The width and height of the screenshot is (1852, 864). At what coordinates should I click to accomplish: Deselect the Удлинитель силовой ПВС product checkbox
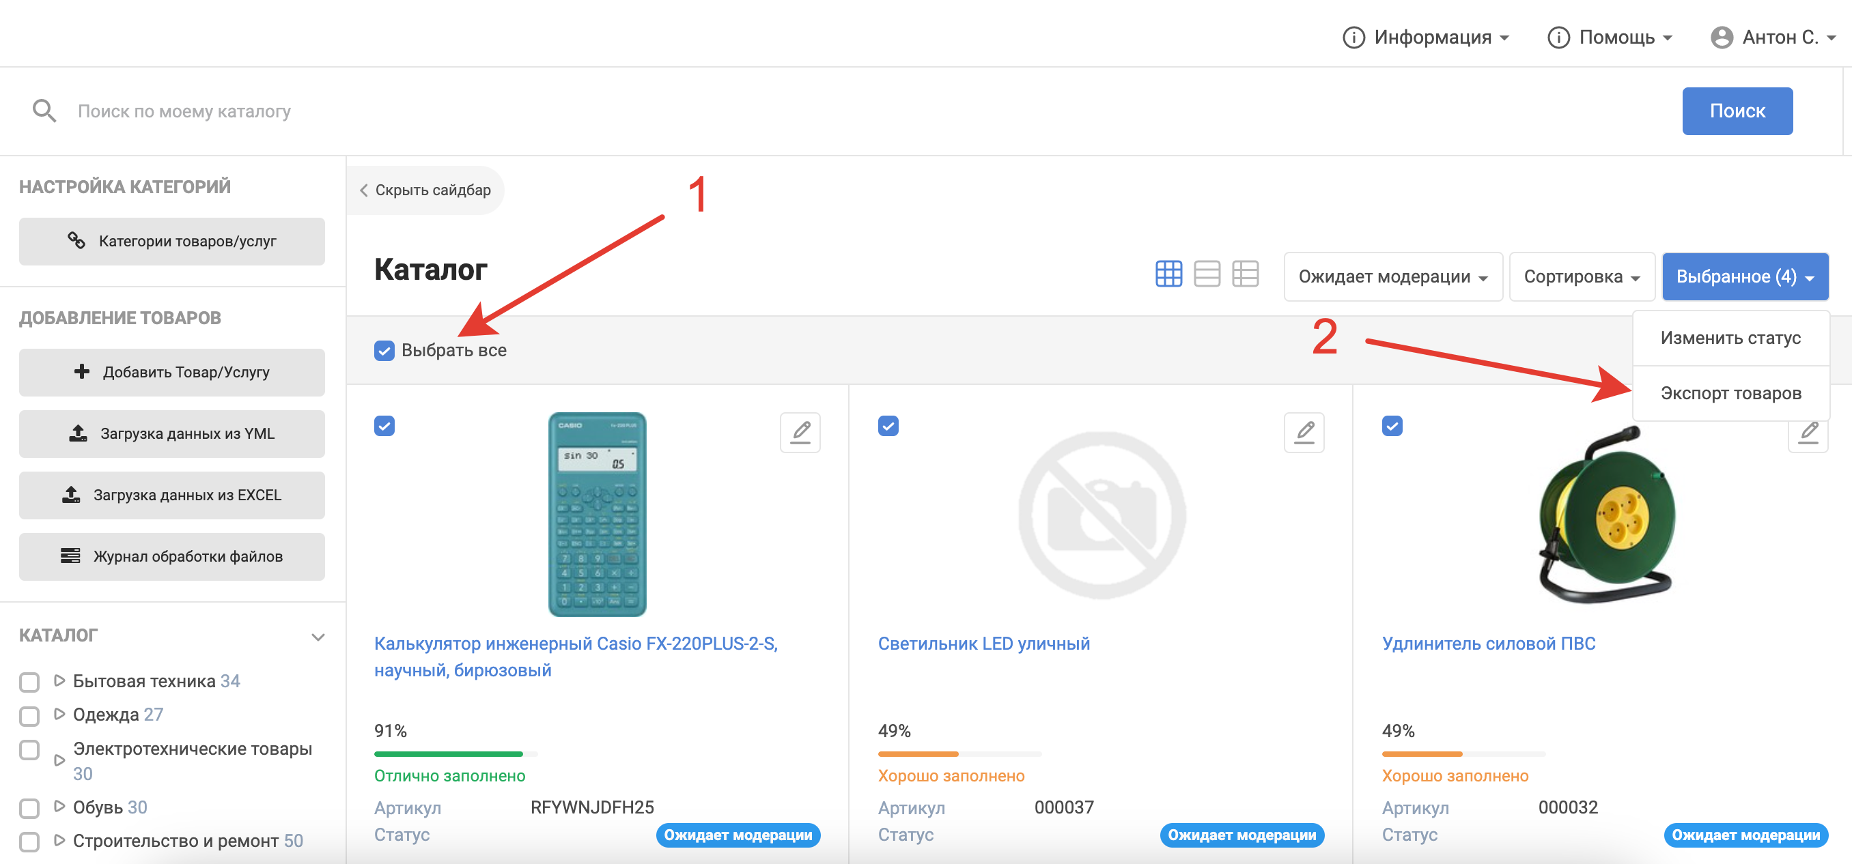click(x=1392, y=427)
